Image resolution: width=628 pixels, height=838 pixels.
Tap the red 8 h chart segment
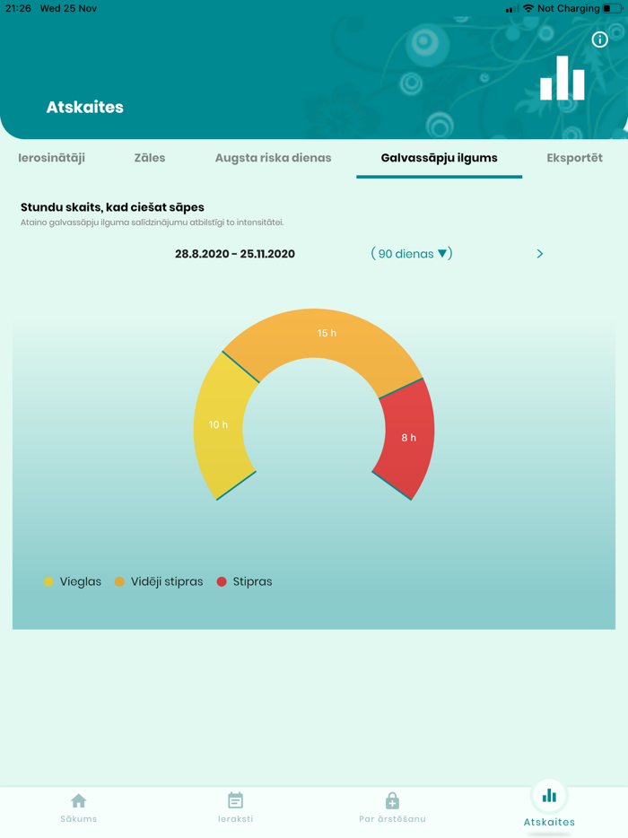pyautogui.click(x=409, y=438)
